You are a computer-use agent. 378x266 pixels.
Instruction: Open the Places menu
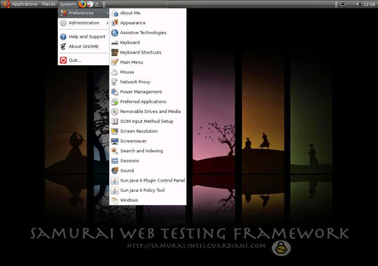pos(48,4)
